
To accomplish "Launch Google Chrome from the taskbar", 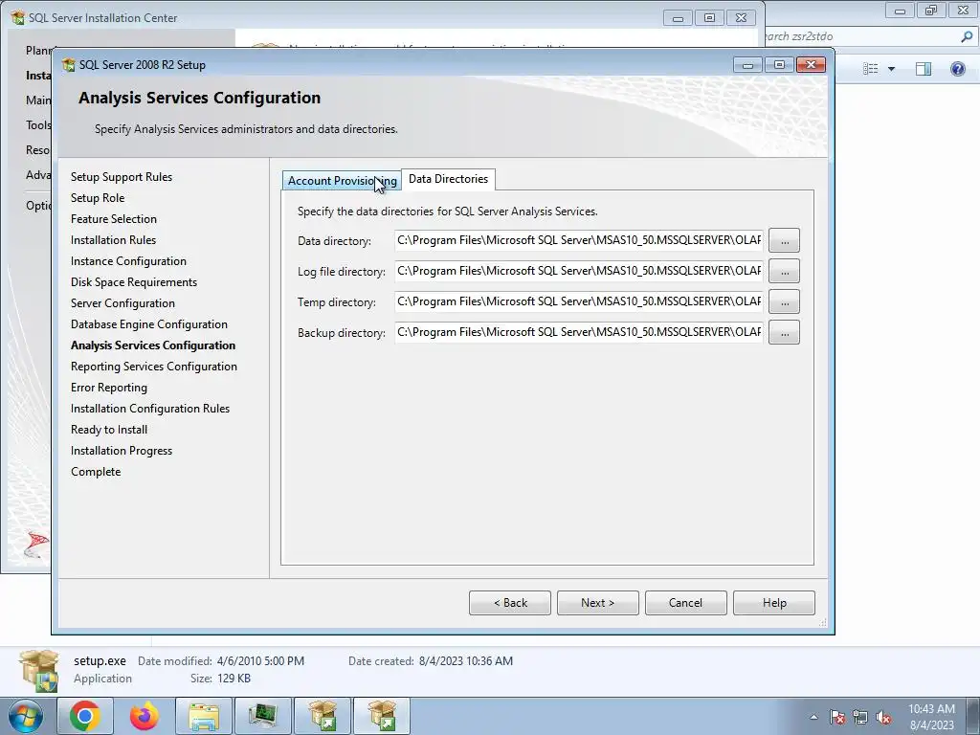I will [x=85, y=716].
